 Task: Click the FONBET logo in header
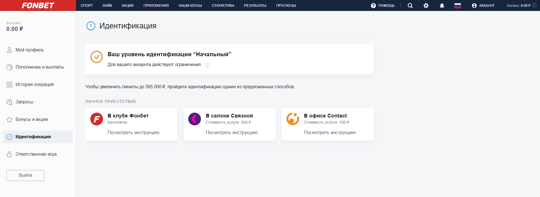tap(38, 6)
